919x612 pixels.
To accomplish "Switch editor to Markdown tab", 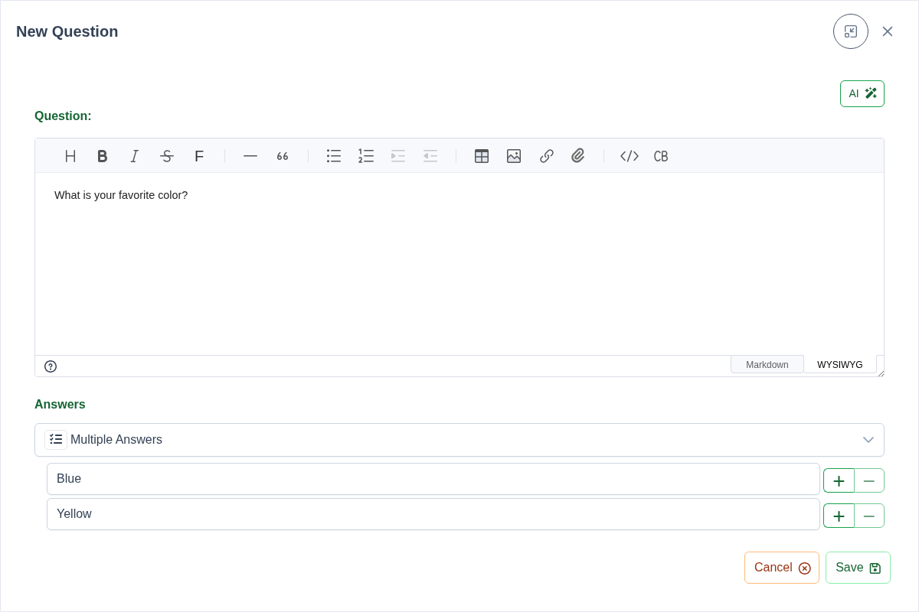I will click(x=767, y=364).
